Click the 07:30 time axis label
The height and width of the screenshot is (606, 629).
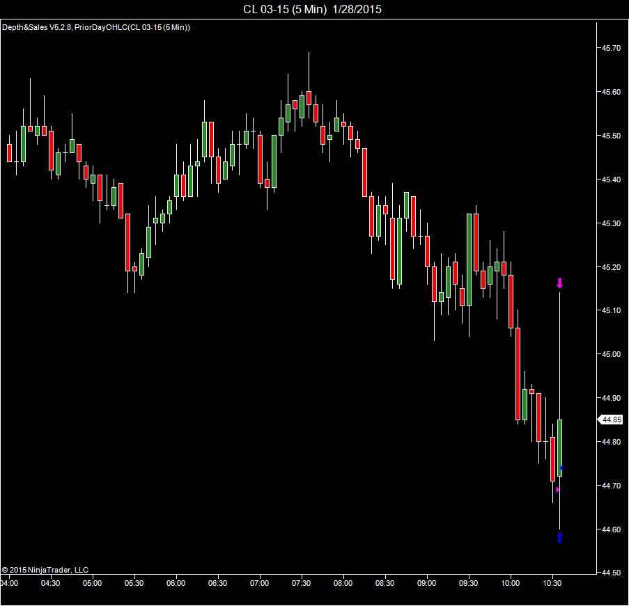[x=301, y=583]
